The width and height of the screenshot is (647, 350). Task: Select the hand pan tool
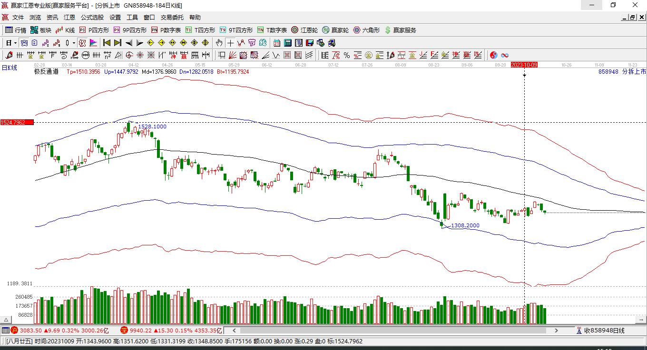pos(219,43)
